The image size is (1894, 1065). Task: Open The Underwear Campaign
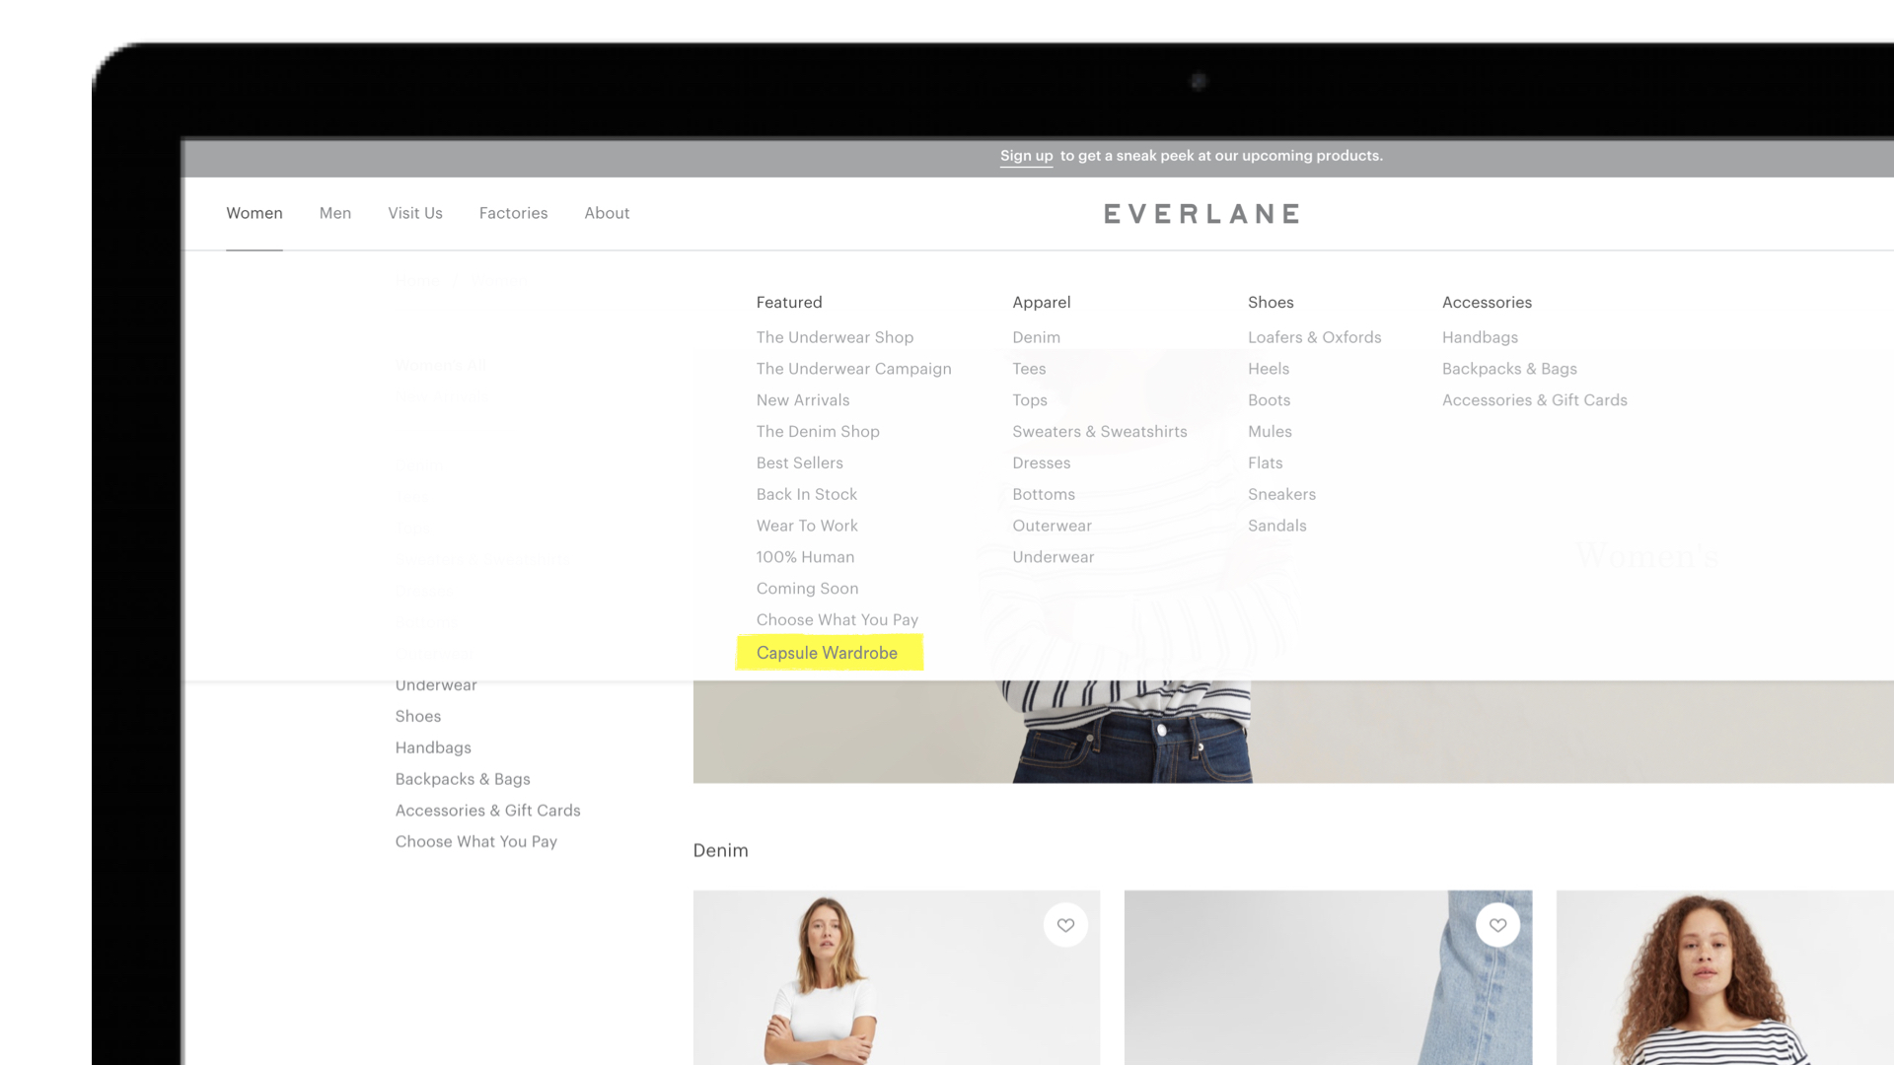tap(853, 369)
